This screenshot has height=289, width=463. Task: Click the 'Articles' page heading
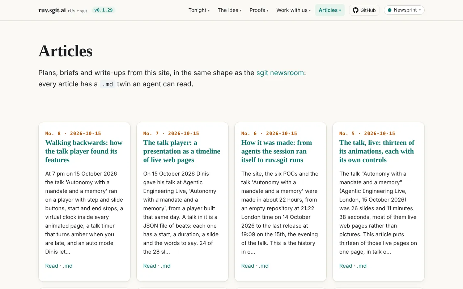coord(65,51)
